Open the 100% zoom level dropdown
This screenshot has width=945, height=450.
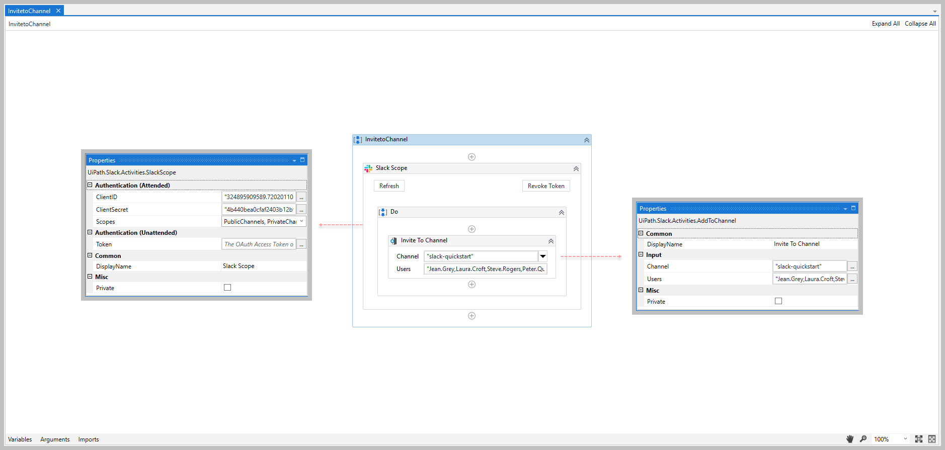coord(905,439)
